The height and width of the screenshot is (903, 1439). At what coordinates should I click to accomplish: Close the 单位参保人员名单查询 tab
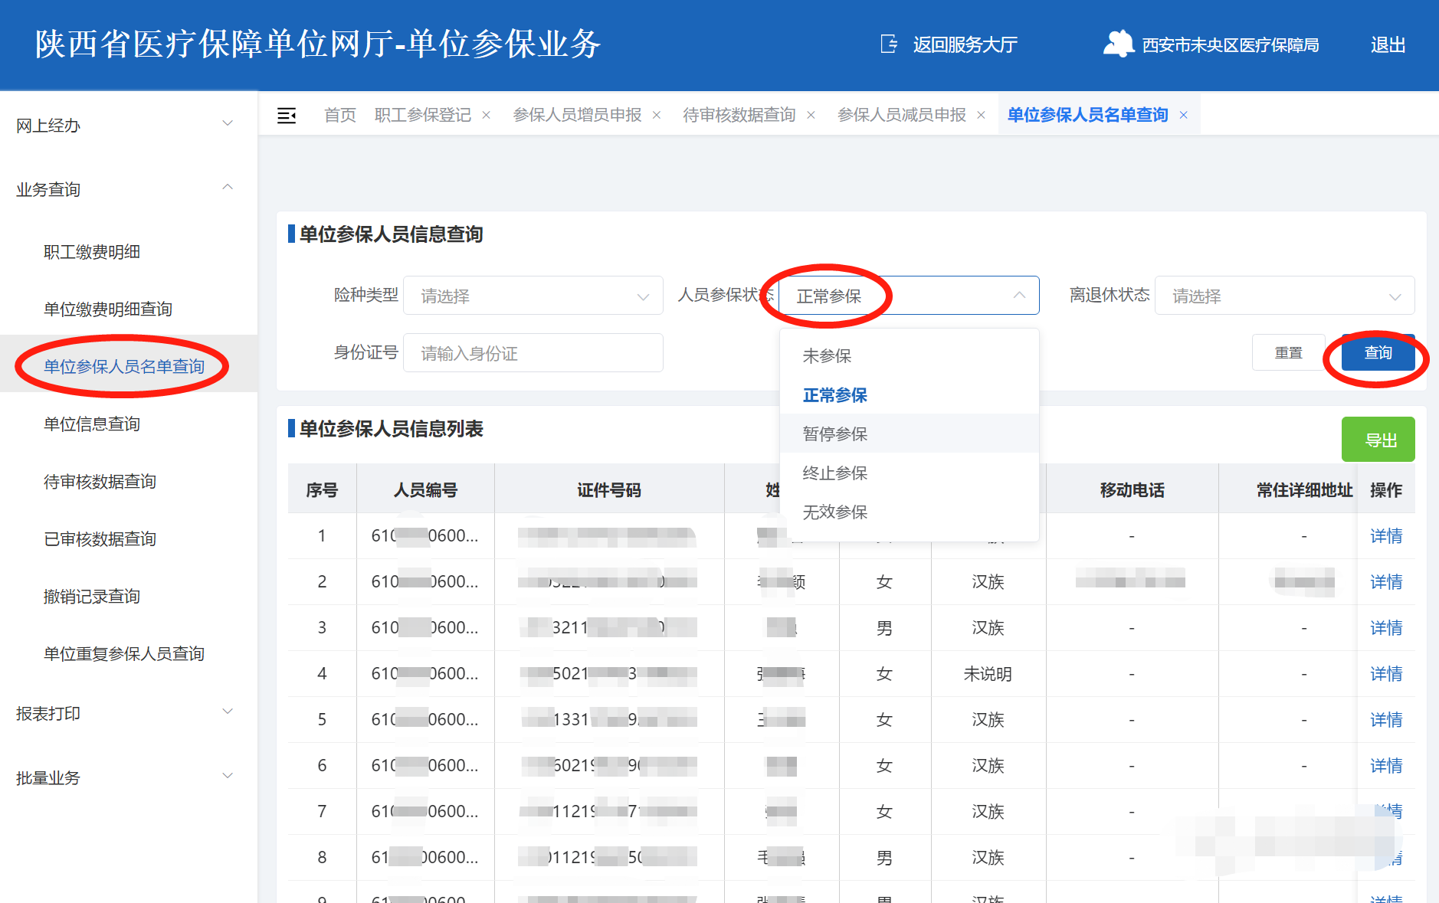click(x=1184, y=116)
